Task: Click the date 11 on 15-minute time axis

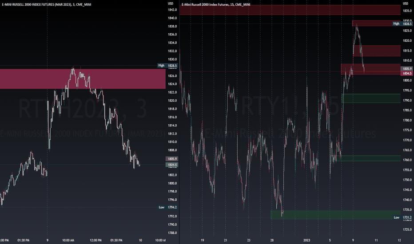Action: click(376, 240)
